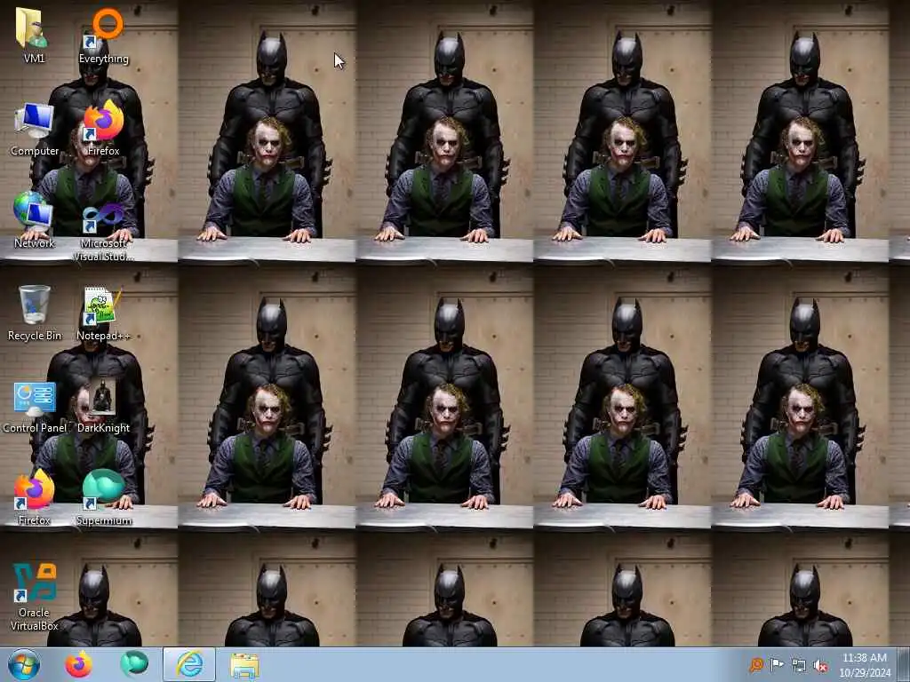Select the Firefox shortcut beside the Computer icon
This screenshot has width=910, height=682.
[x=103, y=129]
